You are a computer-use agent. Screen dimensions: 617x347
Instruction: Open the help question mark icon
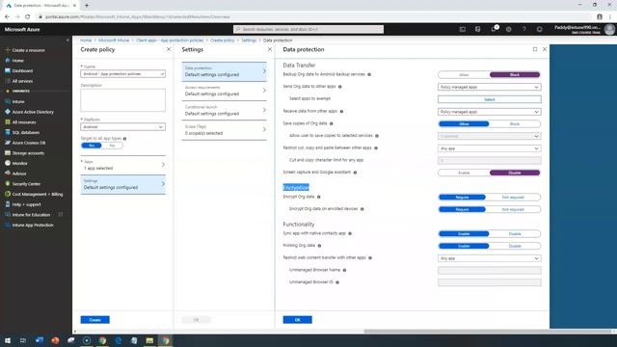click(x=524, y=29)
